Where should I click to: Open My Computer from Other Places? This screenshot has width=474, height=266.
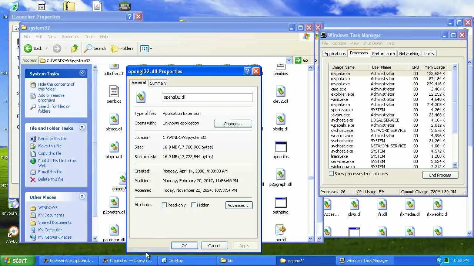50,230
